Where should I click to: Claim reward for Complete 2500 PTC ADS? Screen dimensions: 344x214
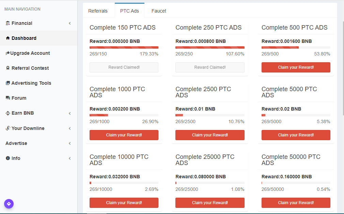[x=210, y=135]
